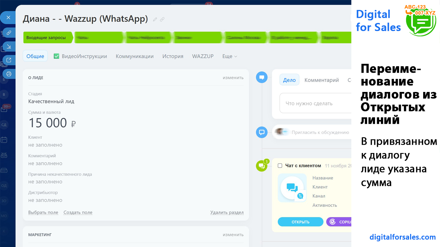
Task: Click изменить in the О лиде section
Action: coord(233,78)
